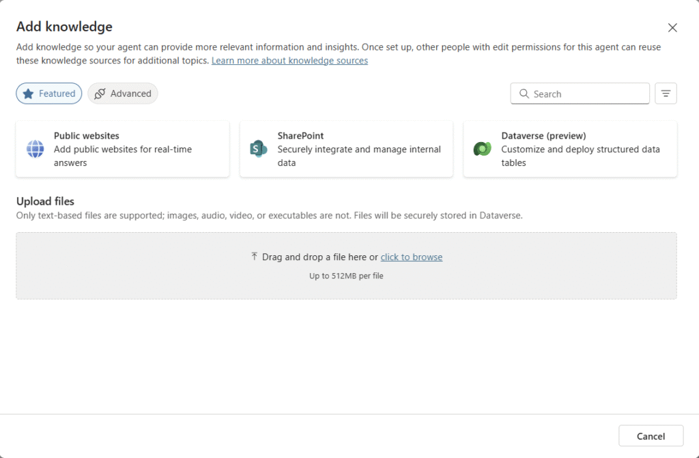Click the star icon on Featured
This screenshot has height=458, width=699.
[x=28, y=94]
